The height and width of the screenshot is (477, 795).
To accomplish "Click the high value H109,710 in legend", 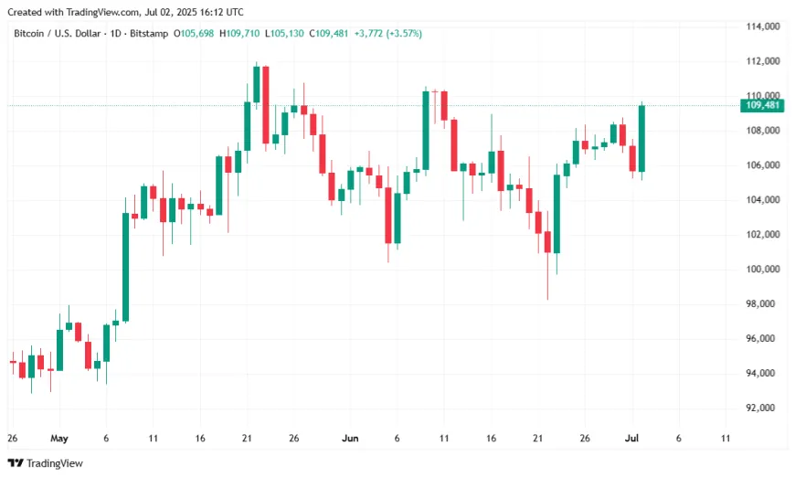I will click(239, 34).
